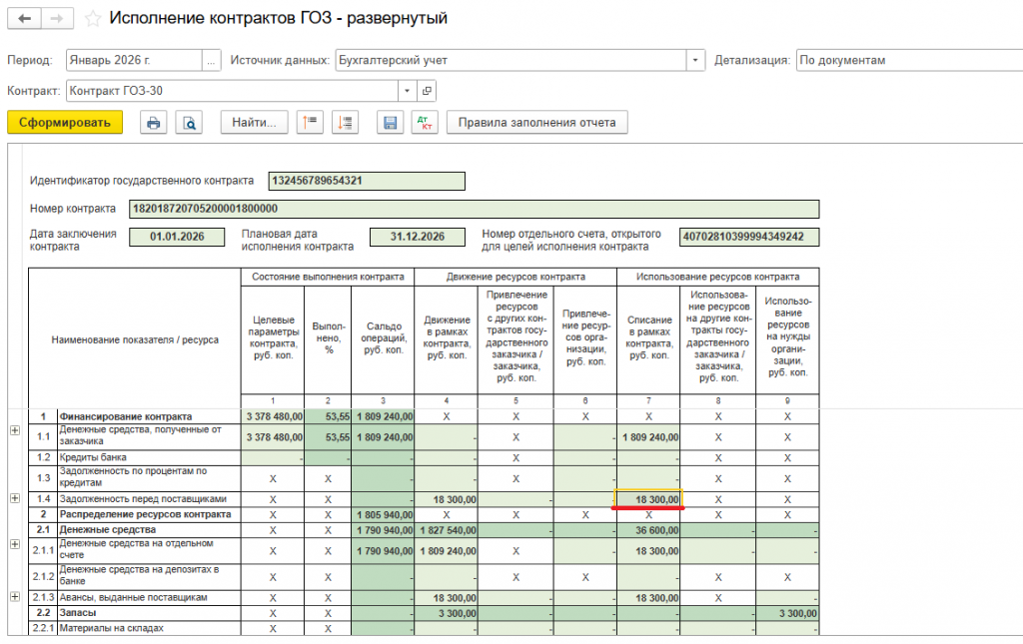
Task: Click the Контракт field Контракт ГОЗ-30
Action: click(232, 91)
